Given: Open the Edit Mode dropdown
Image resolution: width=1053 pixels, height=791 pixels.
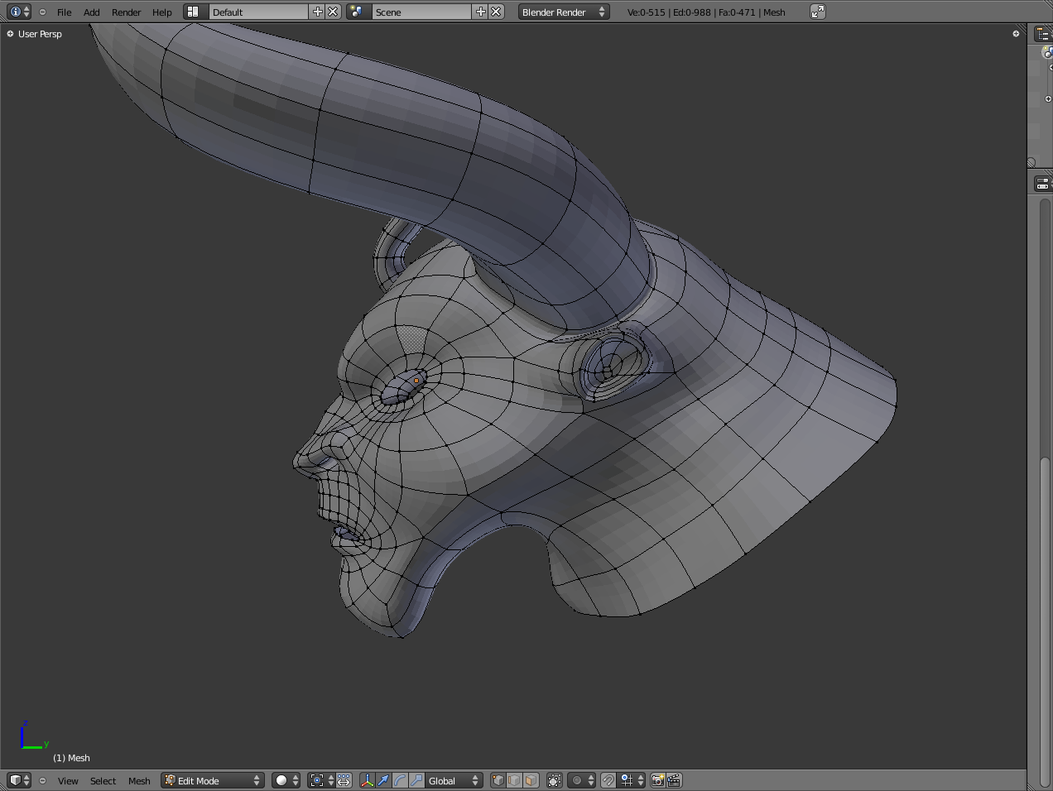Looking at the screenshot, I should 213,780.
